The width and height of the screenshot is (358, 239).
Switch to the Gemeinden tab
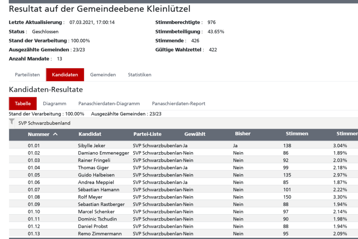pos(103,75)
